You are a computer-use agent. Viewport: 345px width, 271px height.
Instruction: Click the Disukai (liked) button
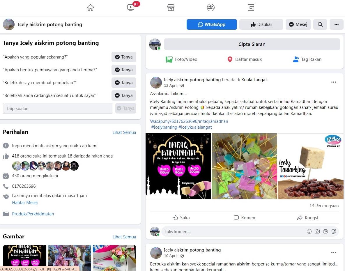click(261, 24)
